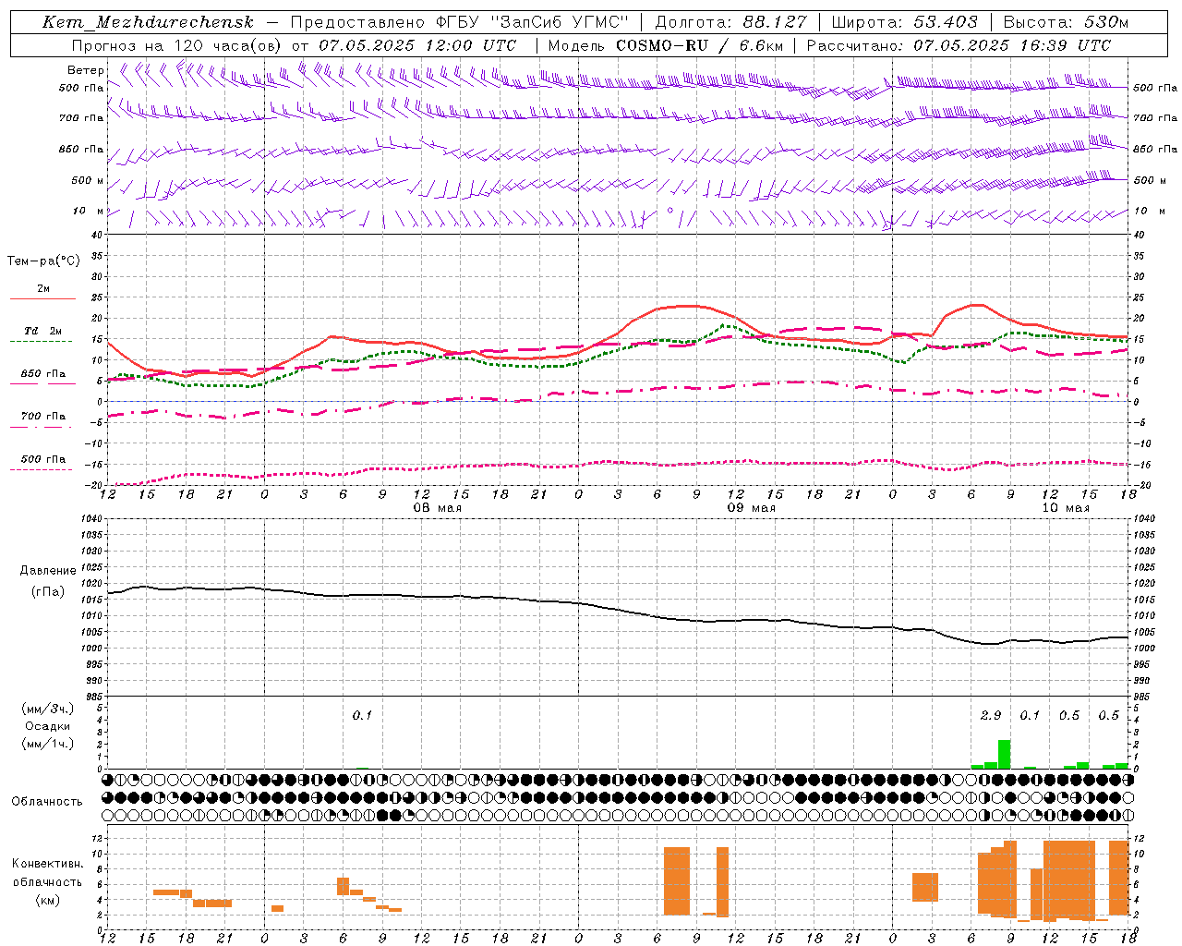Click the 500 м wind level label on left
The height and width of the screenshot is (946, 1182).
click(88, 181)
